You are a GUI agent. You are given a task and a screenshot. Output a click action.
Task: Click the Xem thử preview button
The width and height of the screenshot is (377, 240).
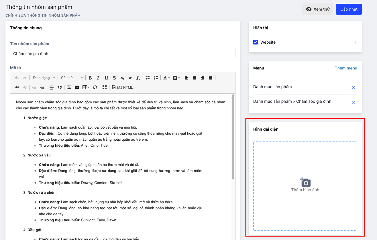point(318,9)
